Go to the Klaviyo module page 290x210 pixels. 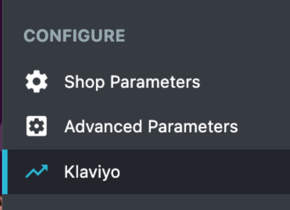[92, 172]
